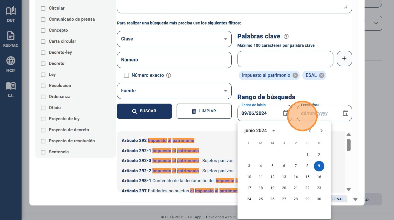The width and height of the screenshot is (394, 220).
Task: Open the NCIF globe section
Action: (x=11, y=64)
